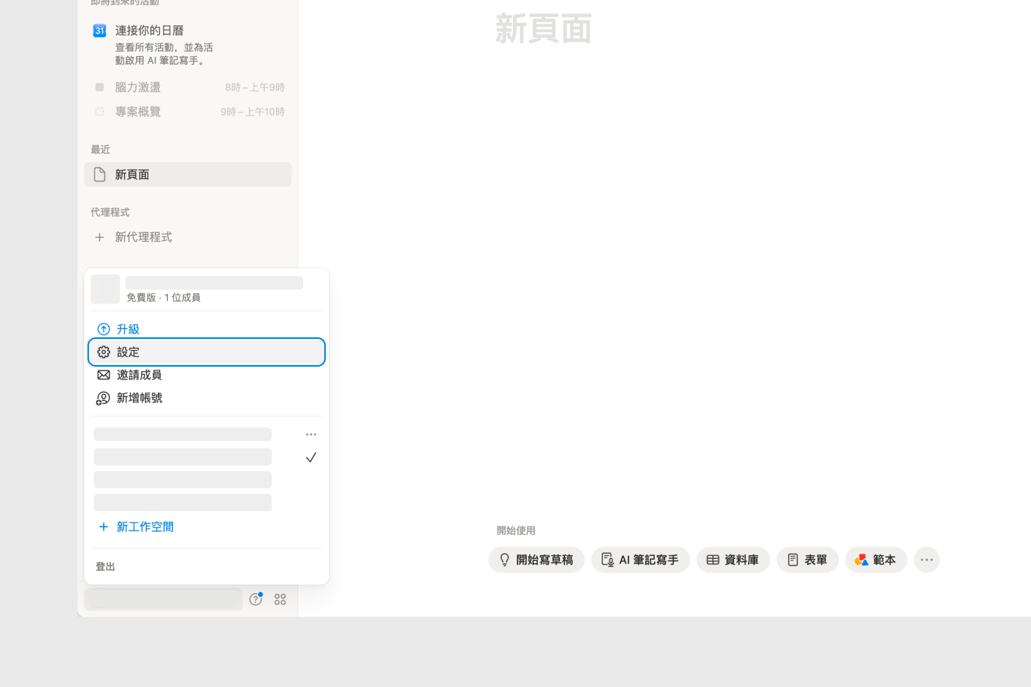1031x687 pixels.
Task: Click the 代理程式 section heading
Action: pyautogui.click(x=110, y=212)
